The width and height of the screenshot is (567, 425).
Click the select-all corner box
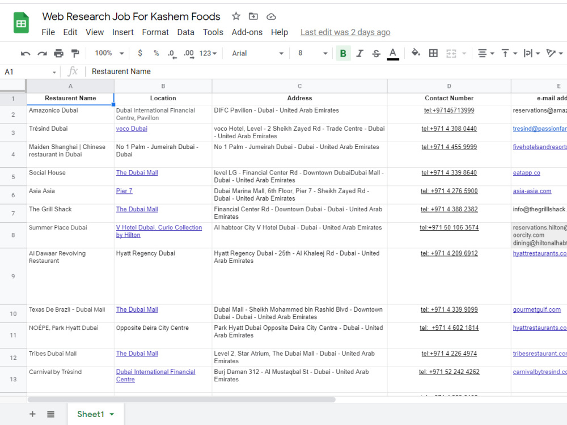click(x=13, y=86)
